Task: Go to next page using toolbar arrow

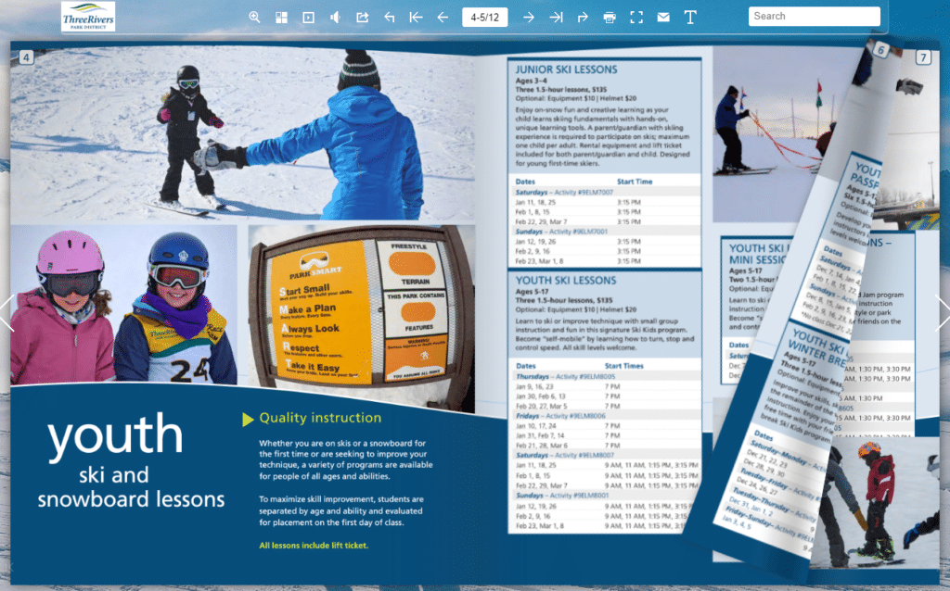Action: tap(528, 17)
